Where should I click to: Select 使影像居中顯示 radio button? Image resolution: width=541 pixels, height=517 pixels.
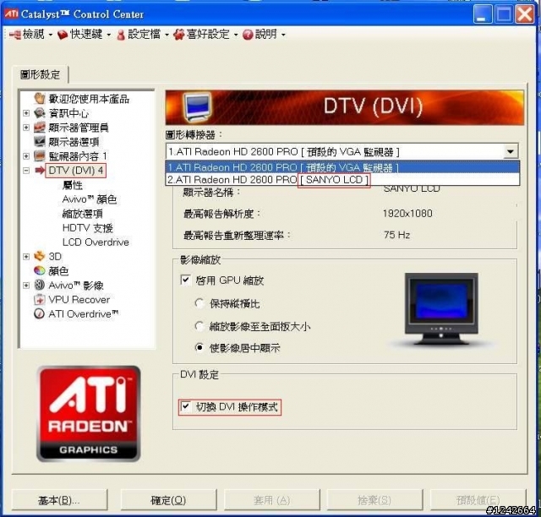coord(199,348)
